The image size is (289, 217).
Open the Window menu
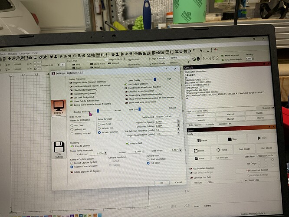click(12, 54)
